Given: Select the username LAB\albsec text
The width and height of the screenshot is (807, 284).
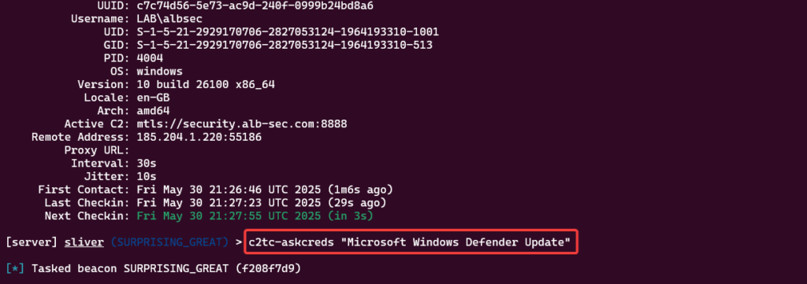Looking at the screenshot, I should (x=169, y=19).
